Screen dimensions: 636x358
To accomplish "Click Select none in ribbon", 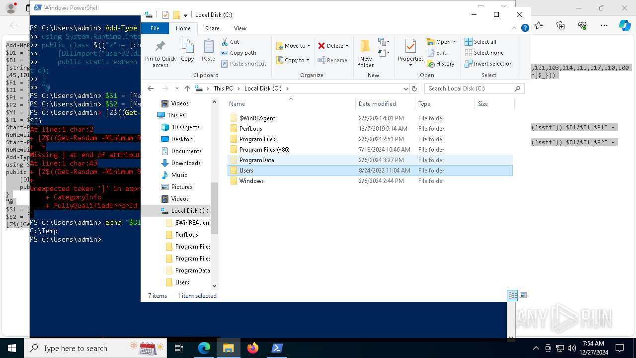I will coord(484,53).
